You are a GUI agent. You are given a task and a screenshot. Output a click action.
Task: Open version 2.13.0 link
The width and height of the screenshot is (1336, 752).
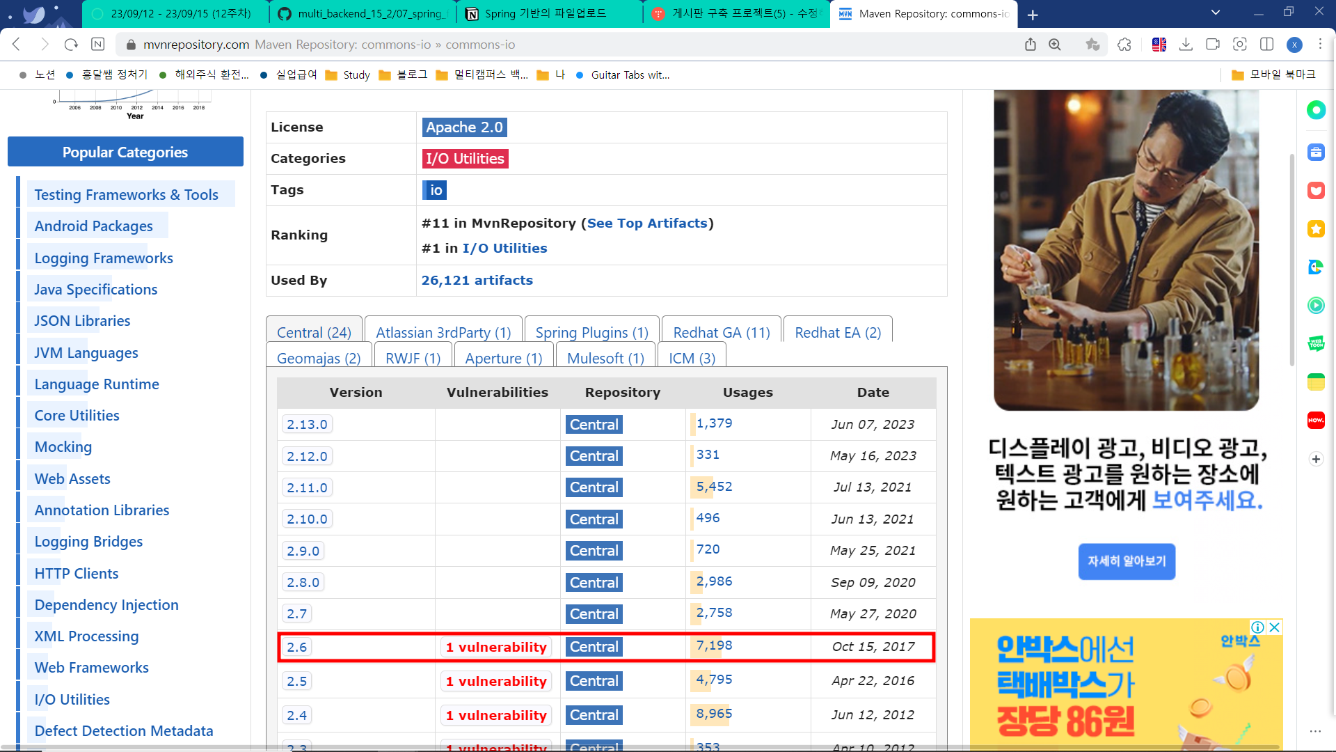tap(307, 424)
